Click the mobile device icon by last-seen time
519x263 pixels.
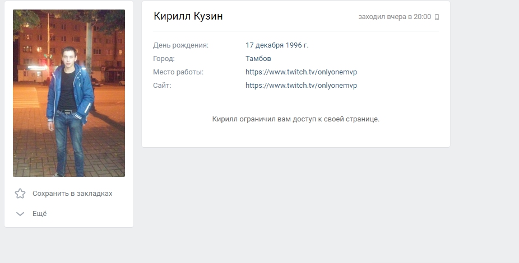coord(437,17)
